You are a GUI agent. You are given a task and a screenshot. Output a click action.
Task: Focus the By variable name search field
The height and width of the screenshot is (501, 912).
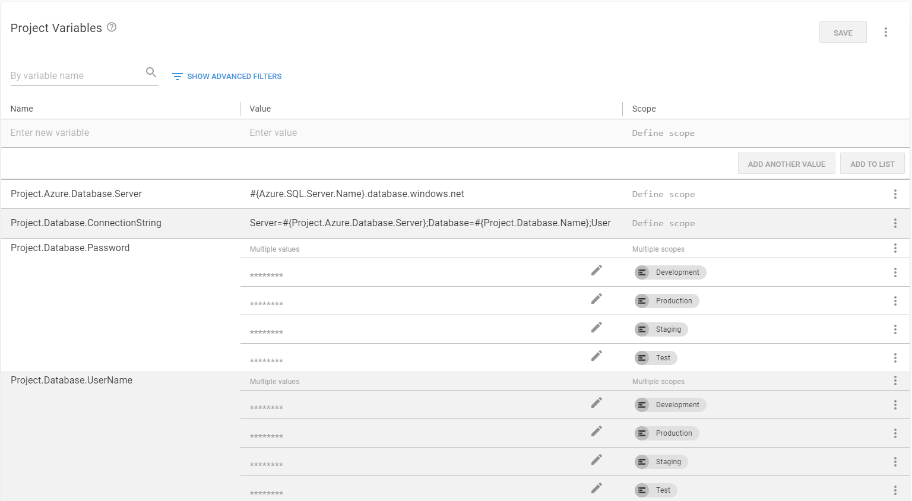pyautogui.click(x=76, y=76)
